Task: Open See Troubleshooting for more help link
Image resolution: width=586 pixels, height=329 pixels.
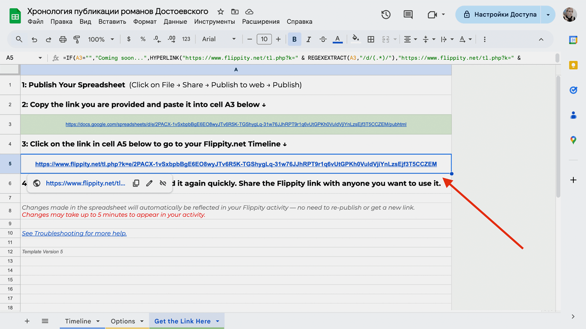Action: pyautogui.click(x=74, y=233)
